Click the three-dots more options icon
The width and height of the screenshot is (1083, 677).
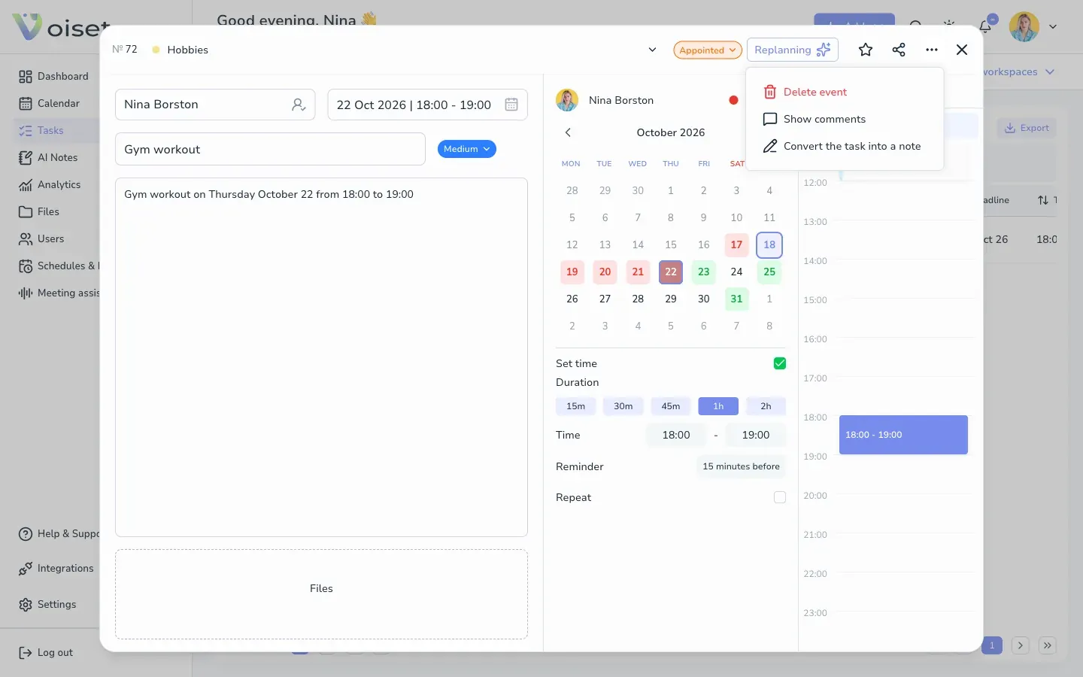932,50
